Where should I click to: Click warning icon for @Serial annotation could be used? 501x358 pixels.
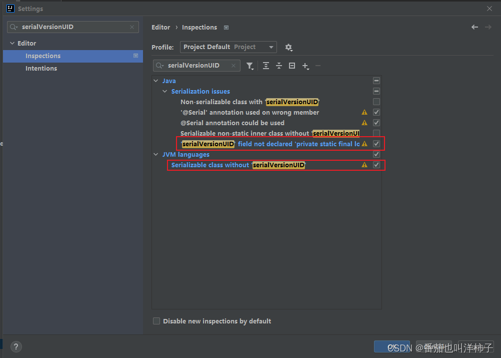[364, 123]
